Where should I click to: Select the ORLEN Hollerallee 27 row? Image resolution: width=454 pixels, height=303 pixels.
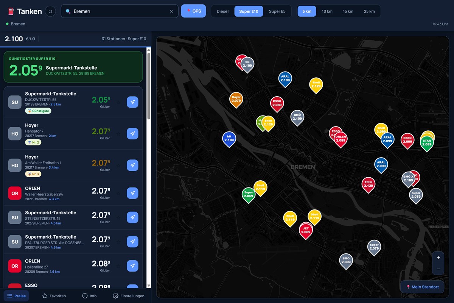tap(73, 266)
